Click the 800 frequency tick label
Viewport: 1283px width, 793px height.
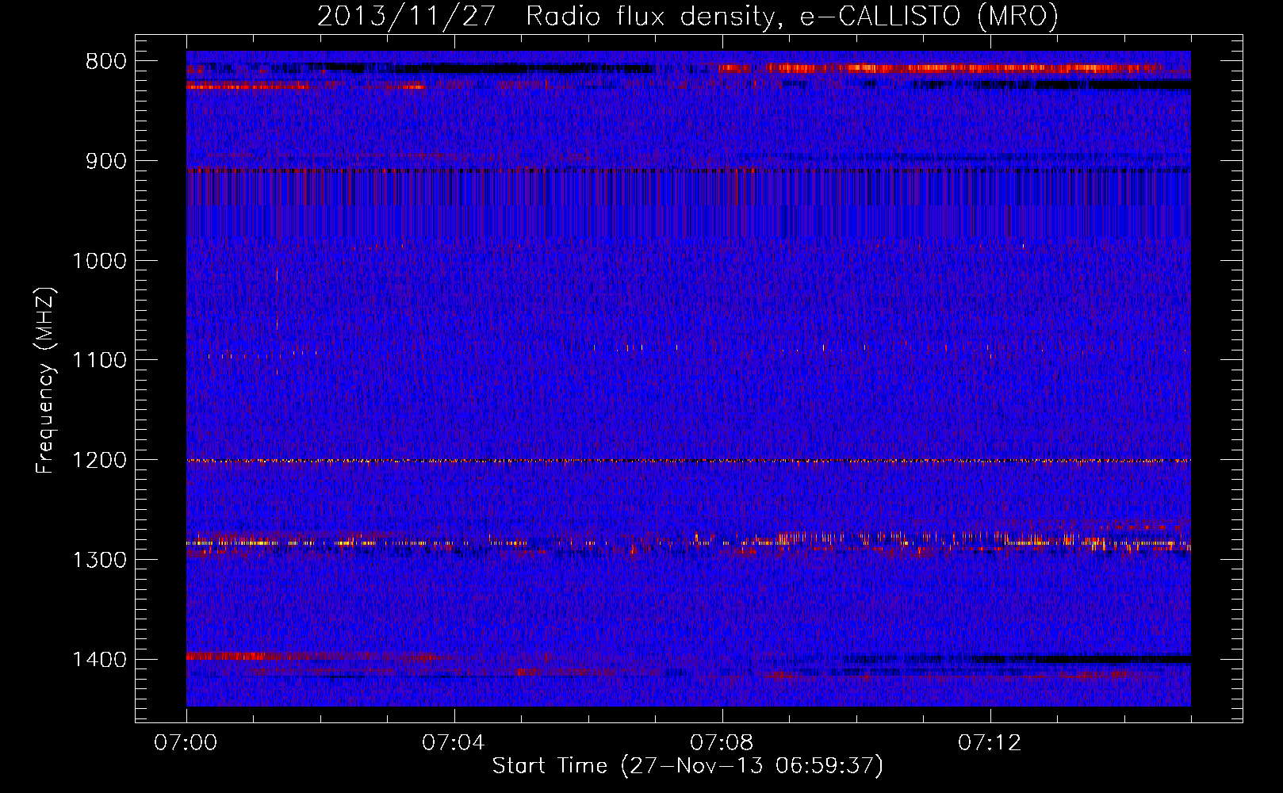click(105, 62)
